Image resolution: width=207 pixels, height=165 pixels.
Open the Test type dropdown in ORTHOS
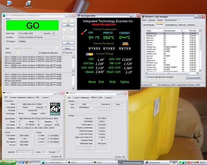point(57,48)
